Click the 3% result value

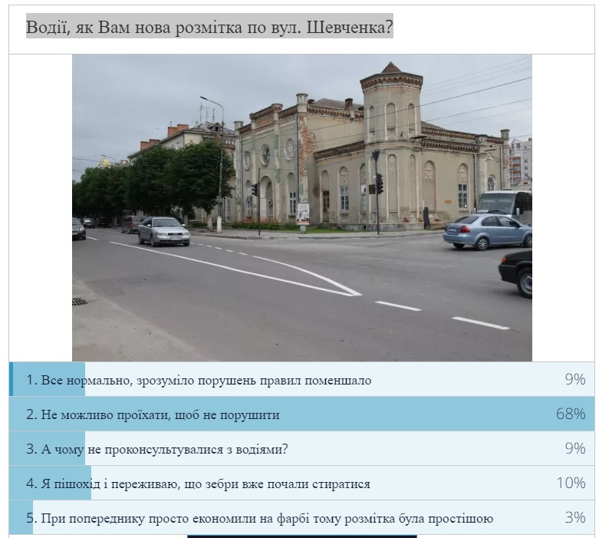[x=575, y=517]
